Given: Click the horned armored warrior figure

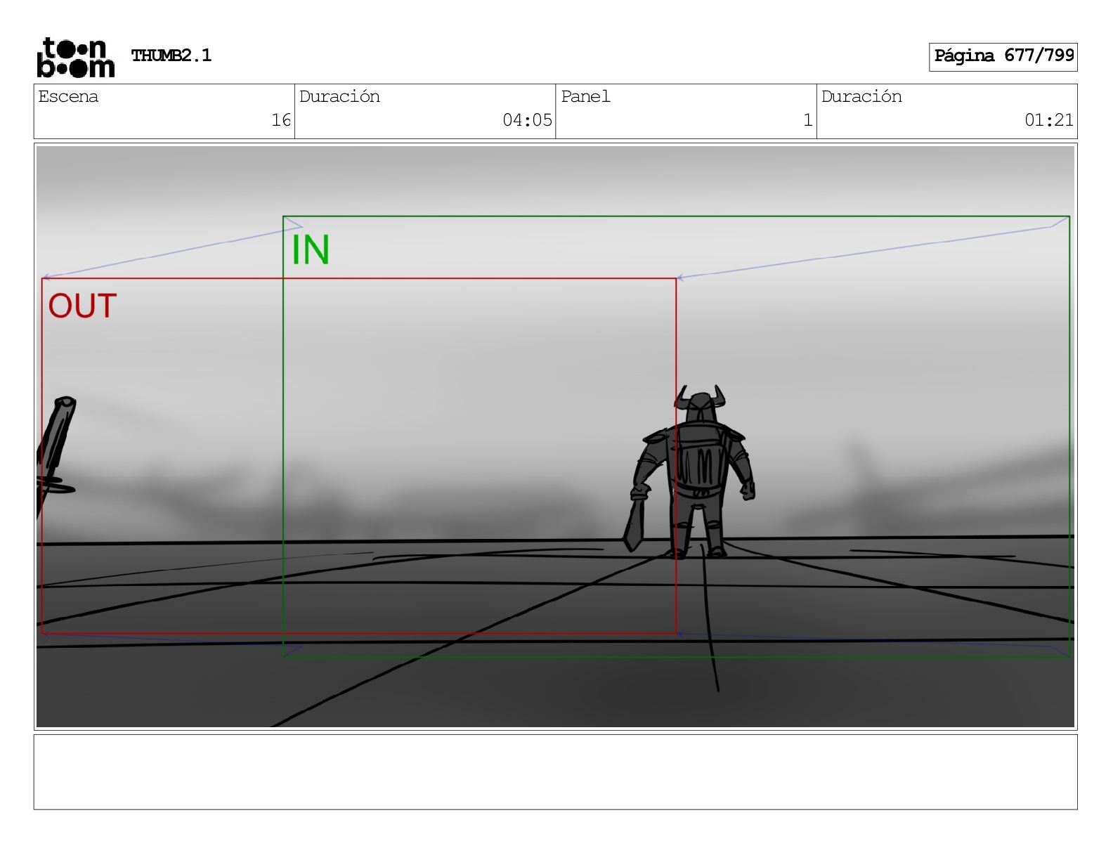Looking at the screenshot, I should click(x=691, y=471).
